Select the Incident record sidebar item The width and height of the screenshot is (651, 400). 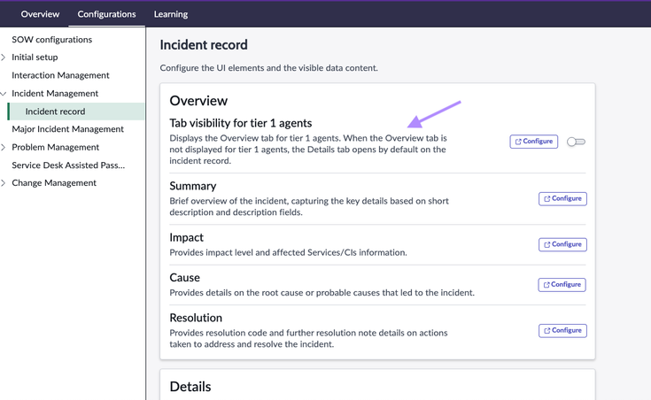coord(55,112)
